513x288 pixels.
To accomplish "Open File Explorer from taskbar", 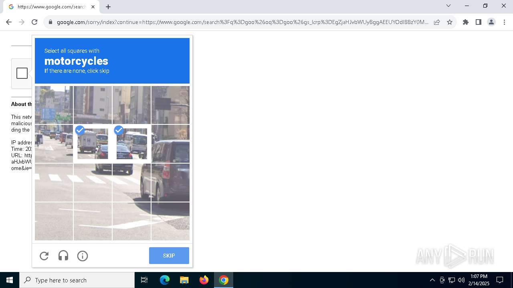I will [x=184, y=280].
